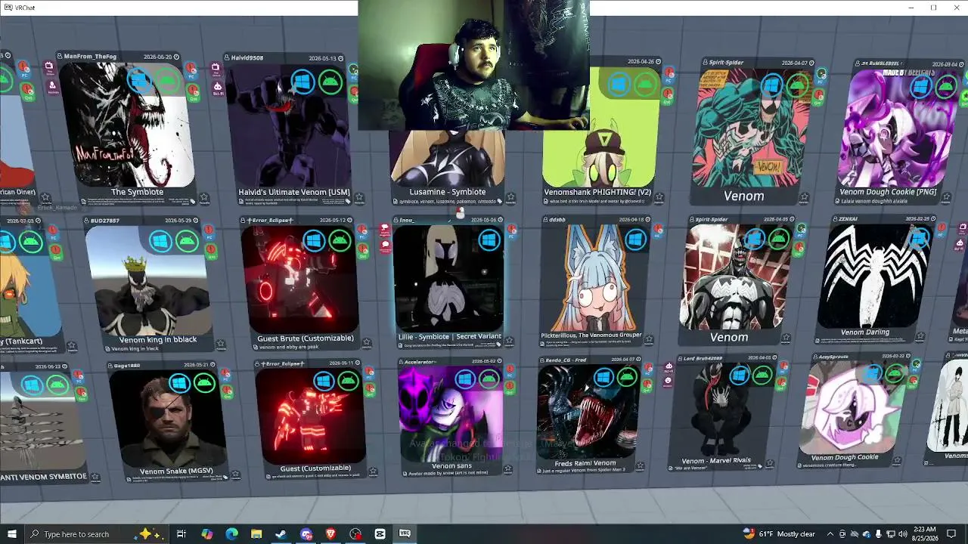Open author Gaga1880's name on Venom Snake
The height and width of the screenshot is (544, 968).
[x=128, y=365]
